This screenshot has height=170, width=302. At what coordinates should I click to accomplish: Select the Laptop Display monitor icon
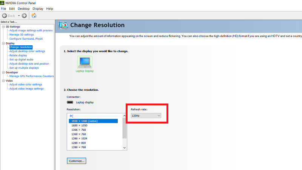point(85,62)
